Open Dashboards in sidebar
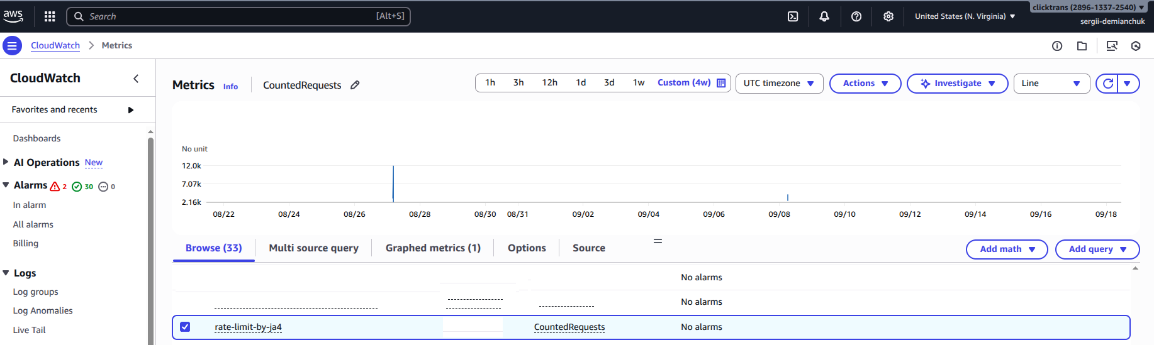 pos(36,138)
